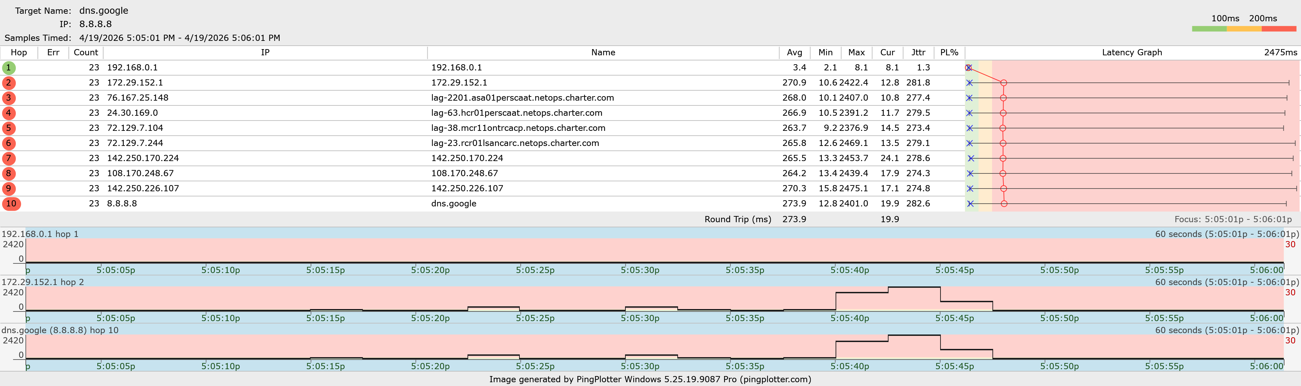Click the Jttr column header

[918, 53]
